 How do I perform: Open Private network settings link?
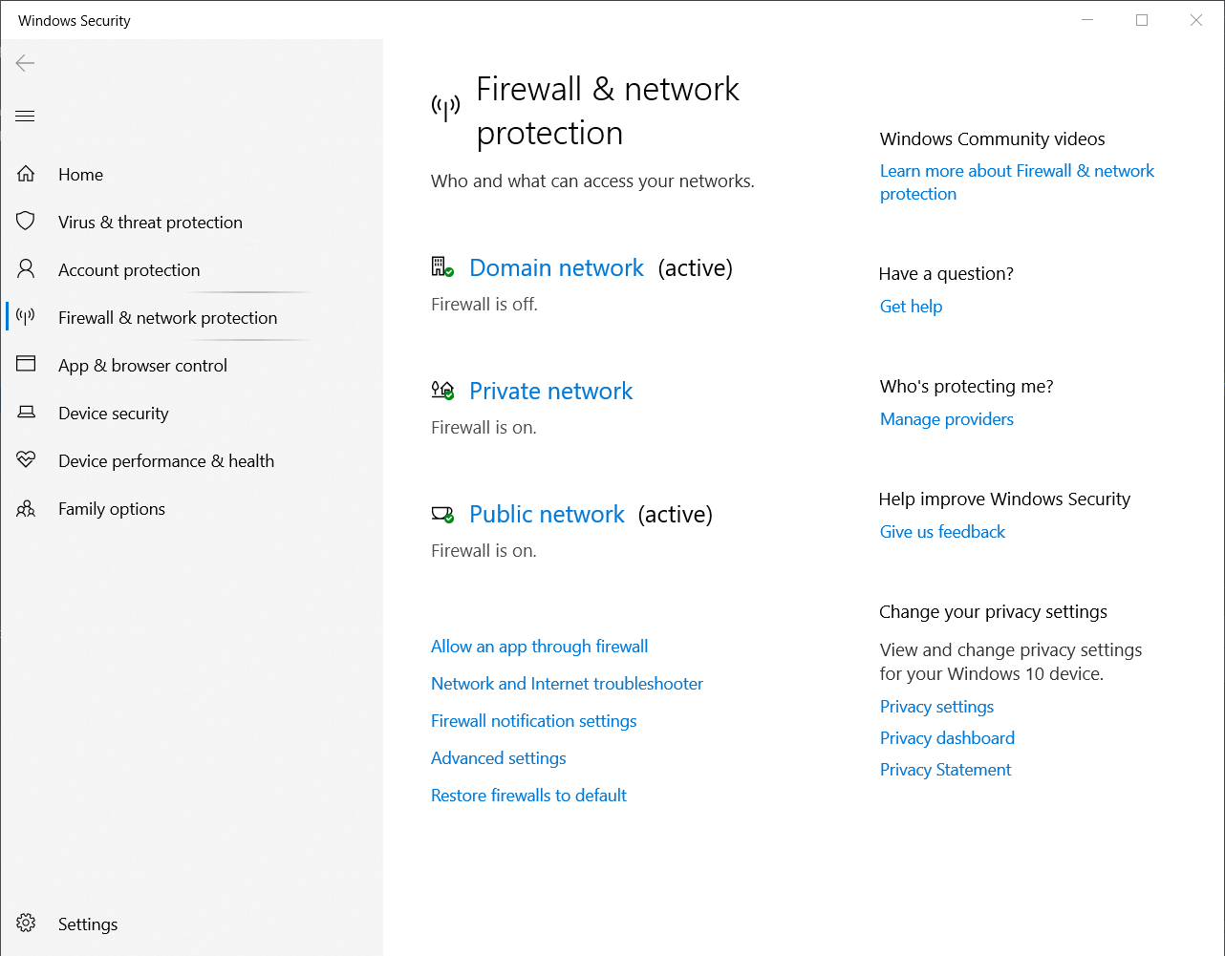pyautogui.click(x=550, y=391)
